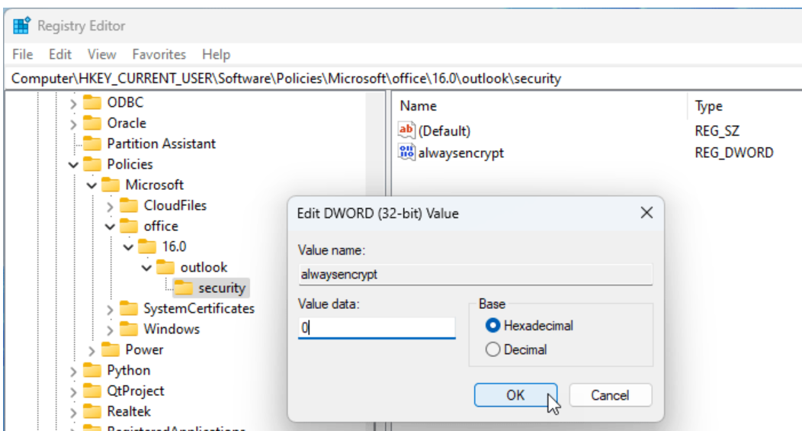This screenshot has height=431, width=802.
Task: Expand the Realtek tree node
Action: click(73, 413)
